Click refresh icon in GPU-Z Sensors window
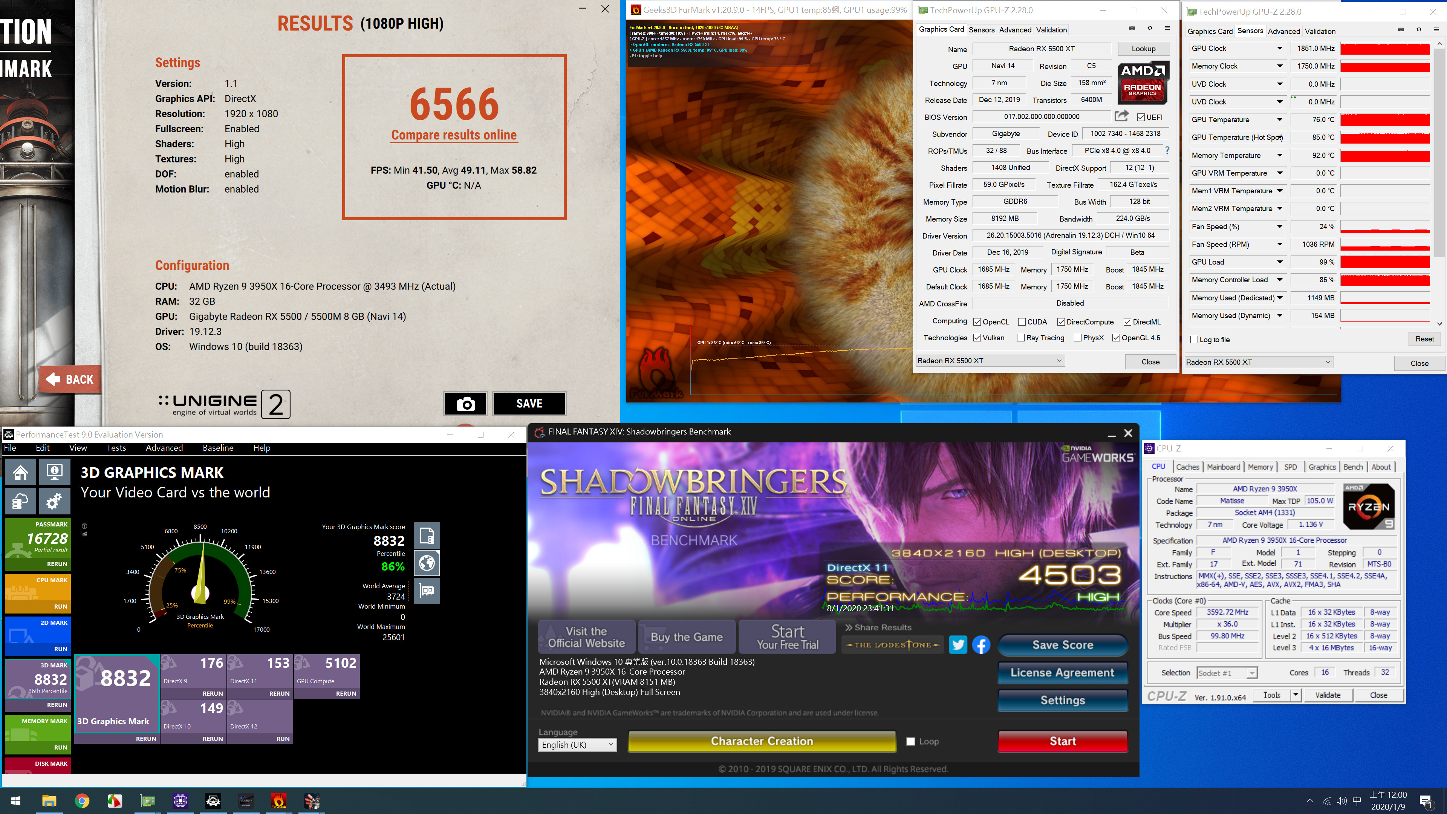This screenshot has height=814, width=1447. pos(1419,29)
